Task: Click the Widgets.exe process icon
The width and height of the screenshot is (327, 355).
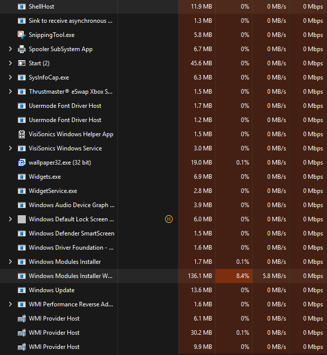Action: pyautogui.click(x=22, y=177)
